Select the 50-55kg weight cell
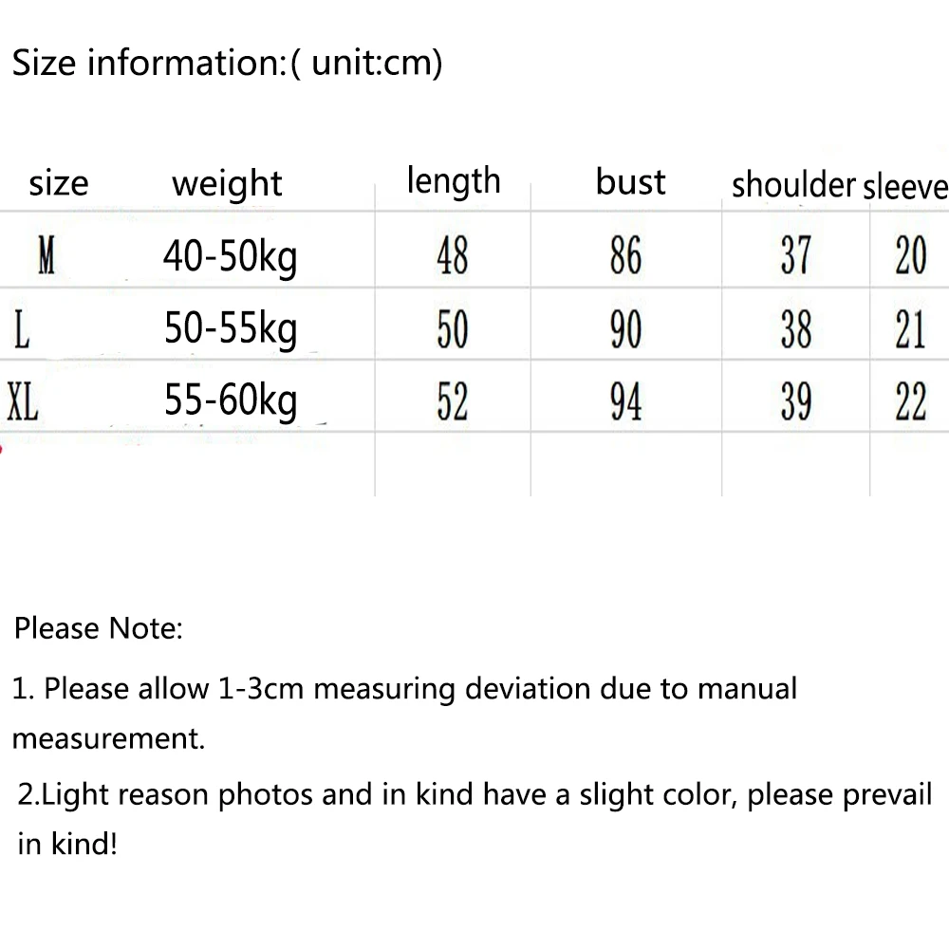Image resolution: width=949 pixels, height=949 pixels. click(231, 330)
